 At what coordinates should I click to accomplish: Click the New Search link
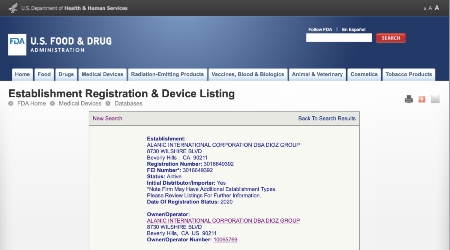(x=108, y=118)
